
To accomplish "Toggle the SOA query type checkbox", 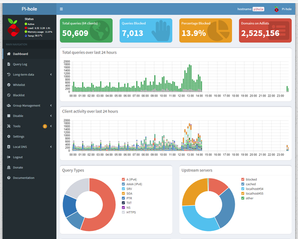I will pyautogui.click(x=123, y=194).
